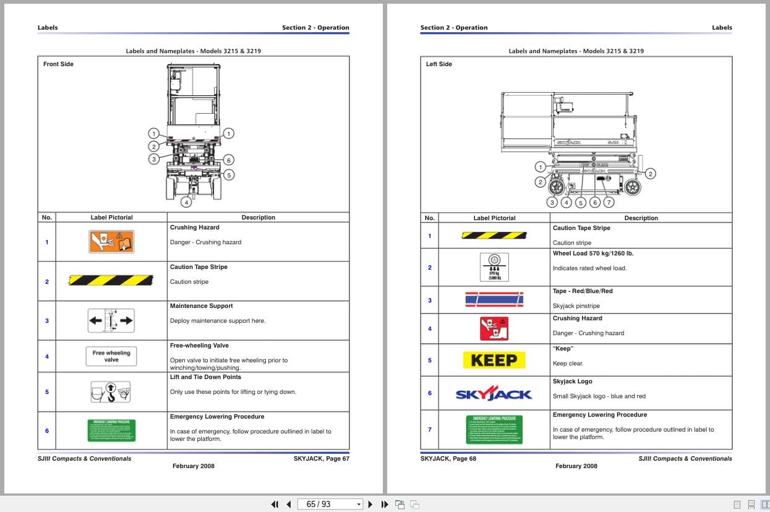
Task: Click the Red/Blue/Red tape pinstripe pictorial
Action: click(494, 299)
